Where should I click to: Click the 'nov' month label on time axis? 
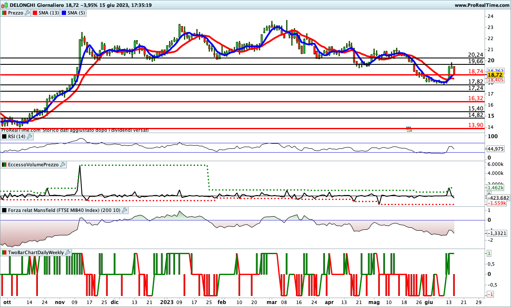pos(60,302)
